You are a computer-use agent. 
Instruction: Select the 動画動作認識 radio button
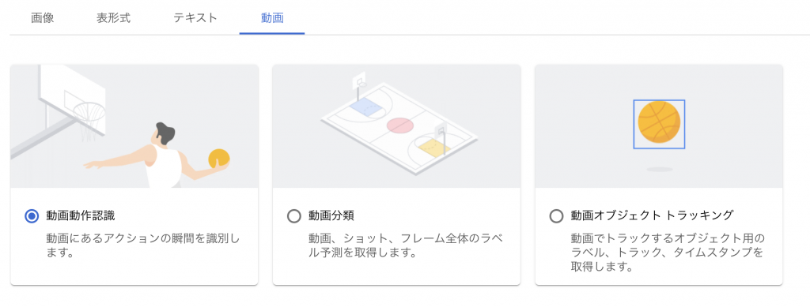(x=32, y=216)
